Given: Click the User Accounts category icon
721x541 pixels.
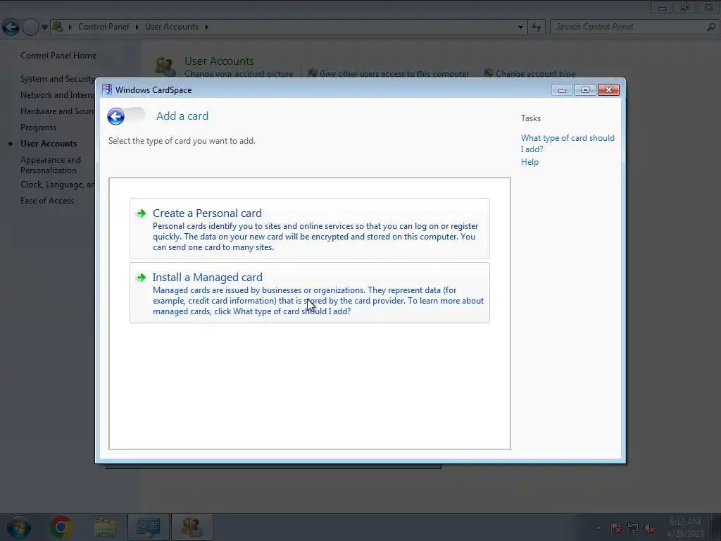Looking at the screenshot, I should pos(165,67).
